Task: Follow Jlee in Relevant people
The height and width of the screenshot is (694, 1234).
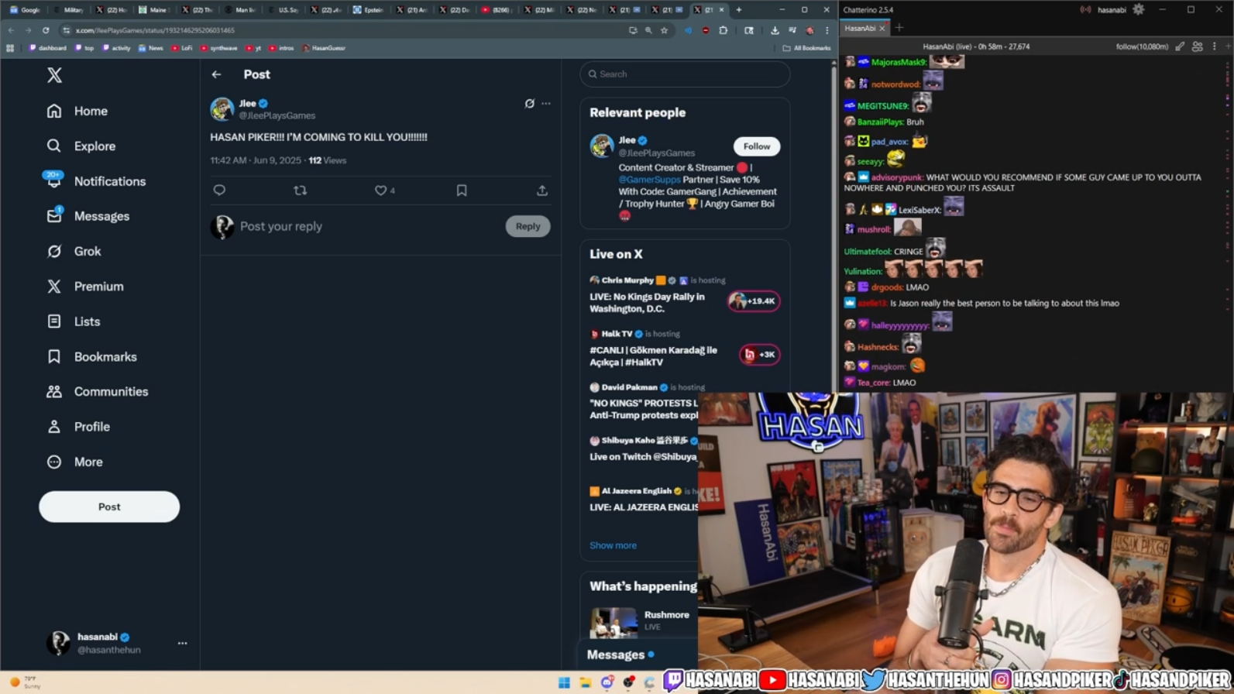Action: pyautogui.click(x=757, y=146)
